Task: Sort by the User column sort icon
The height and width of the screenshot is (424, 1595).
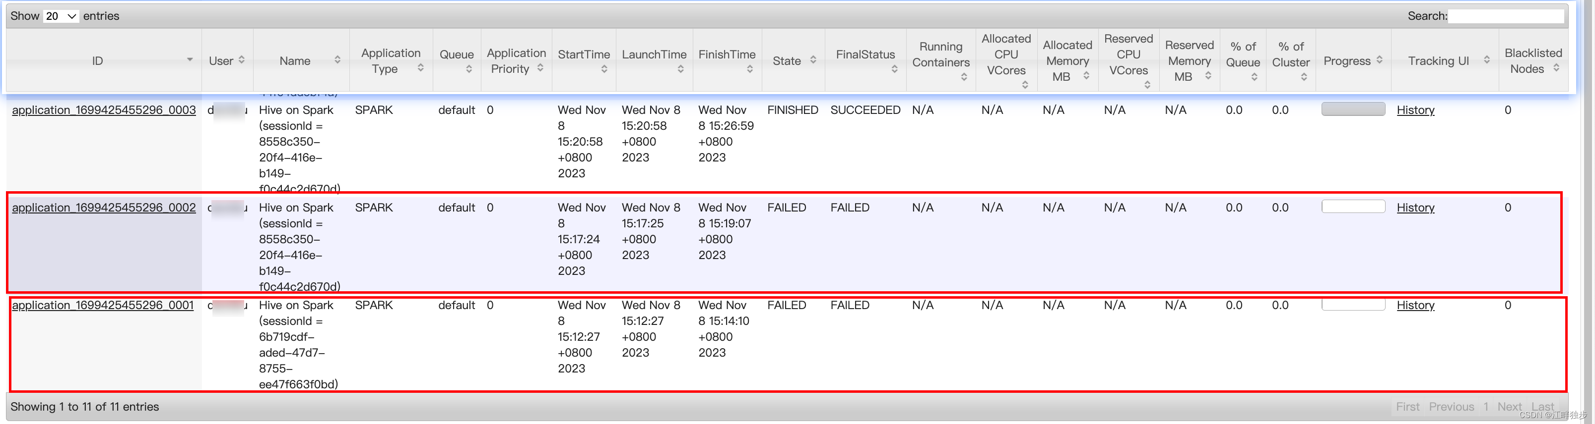Action: point(242,60)
